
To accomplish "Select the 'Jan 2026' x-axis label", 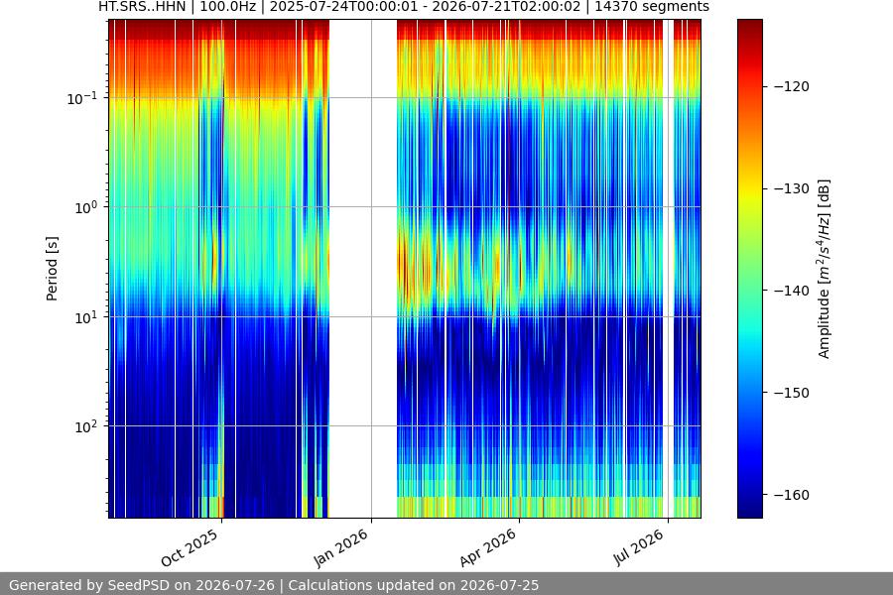I will click(340, 547).
